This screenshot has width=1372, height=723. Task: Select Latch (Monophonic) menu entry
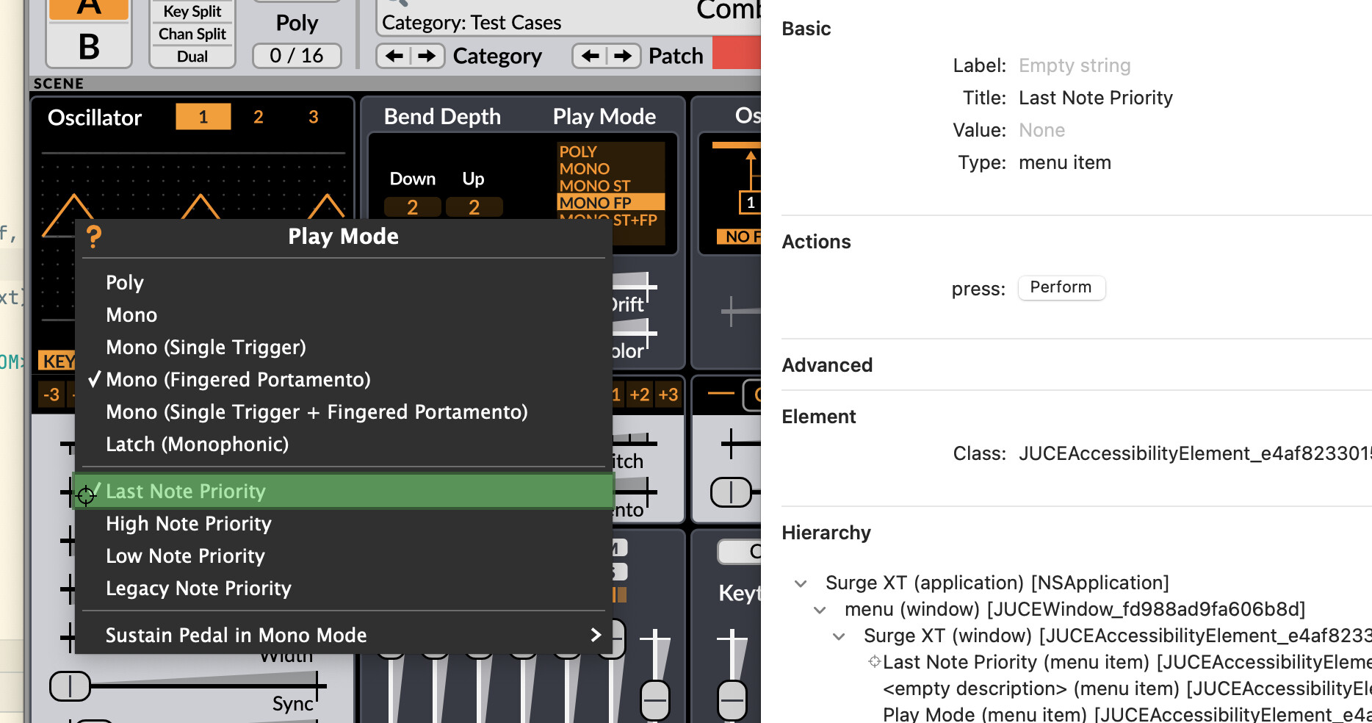(x=344, y=445)
